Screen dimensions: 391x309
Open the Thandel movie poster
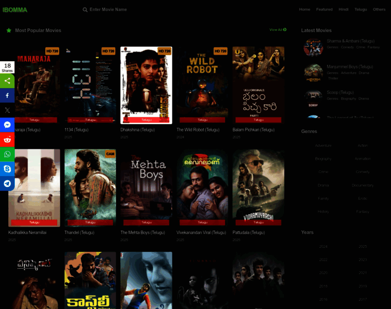point(90,188)
